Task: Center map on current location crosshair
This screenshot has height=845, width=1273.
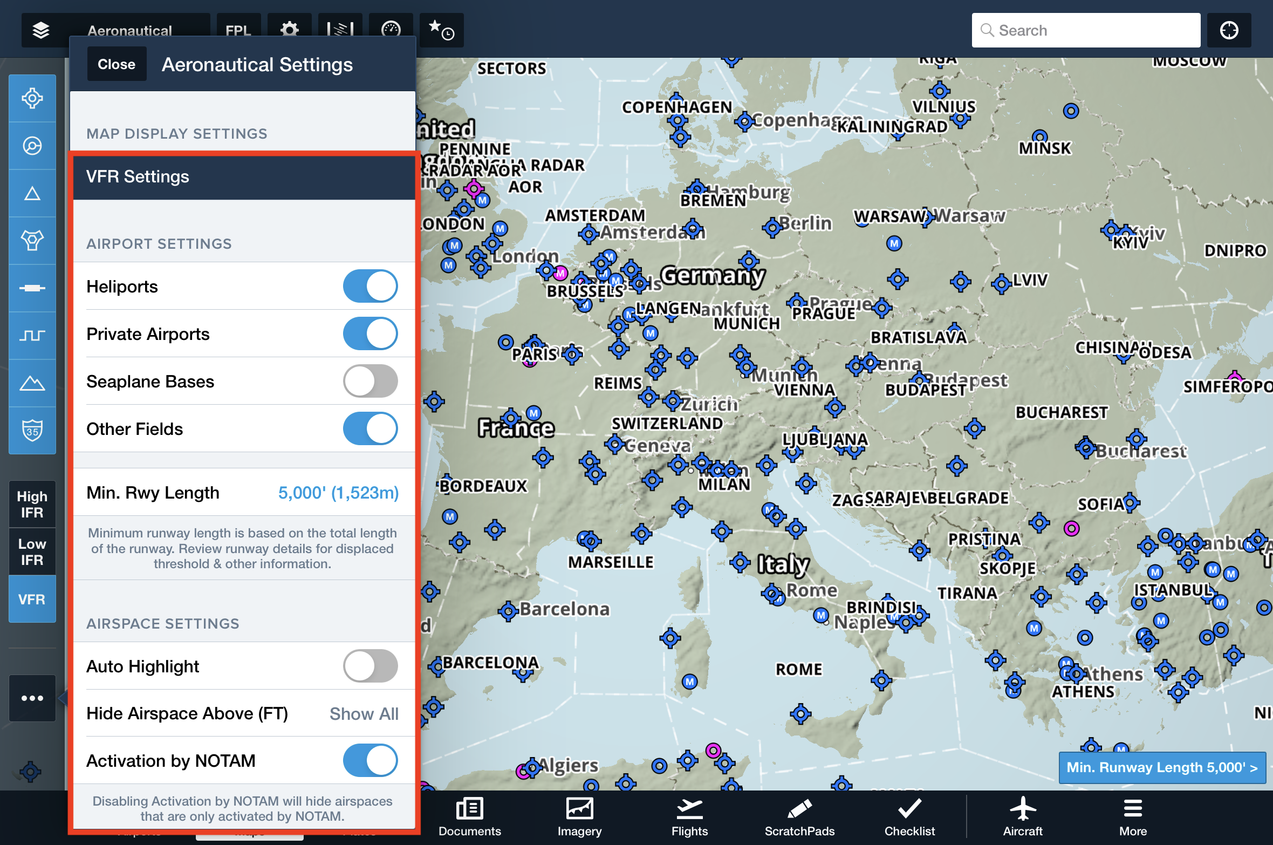Action: pyautogui.click(x=1229, y=30)
